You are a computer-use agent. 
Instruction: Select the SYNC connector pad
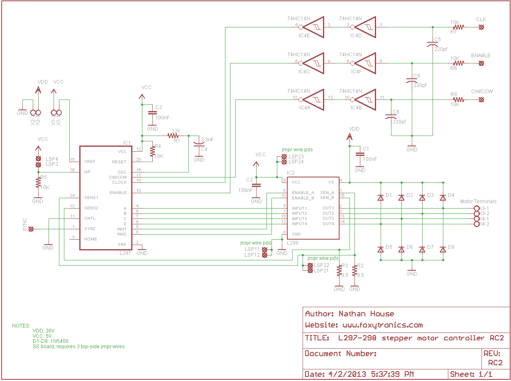tap(31, 229)
